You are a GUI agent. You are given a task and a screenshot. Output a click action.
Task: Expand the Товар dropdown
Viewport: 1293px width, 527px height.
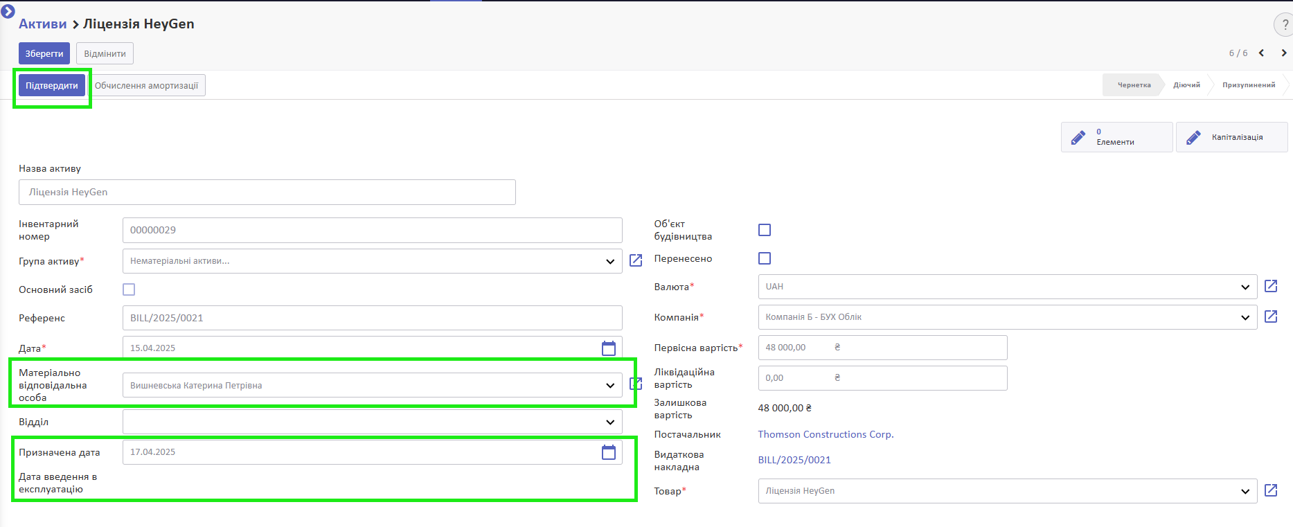1245,491
